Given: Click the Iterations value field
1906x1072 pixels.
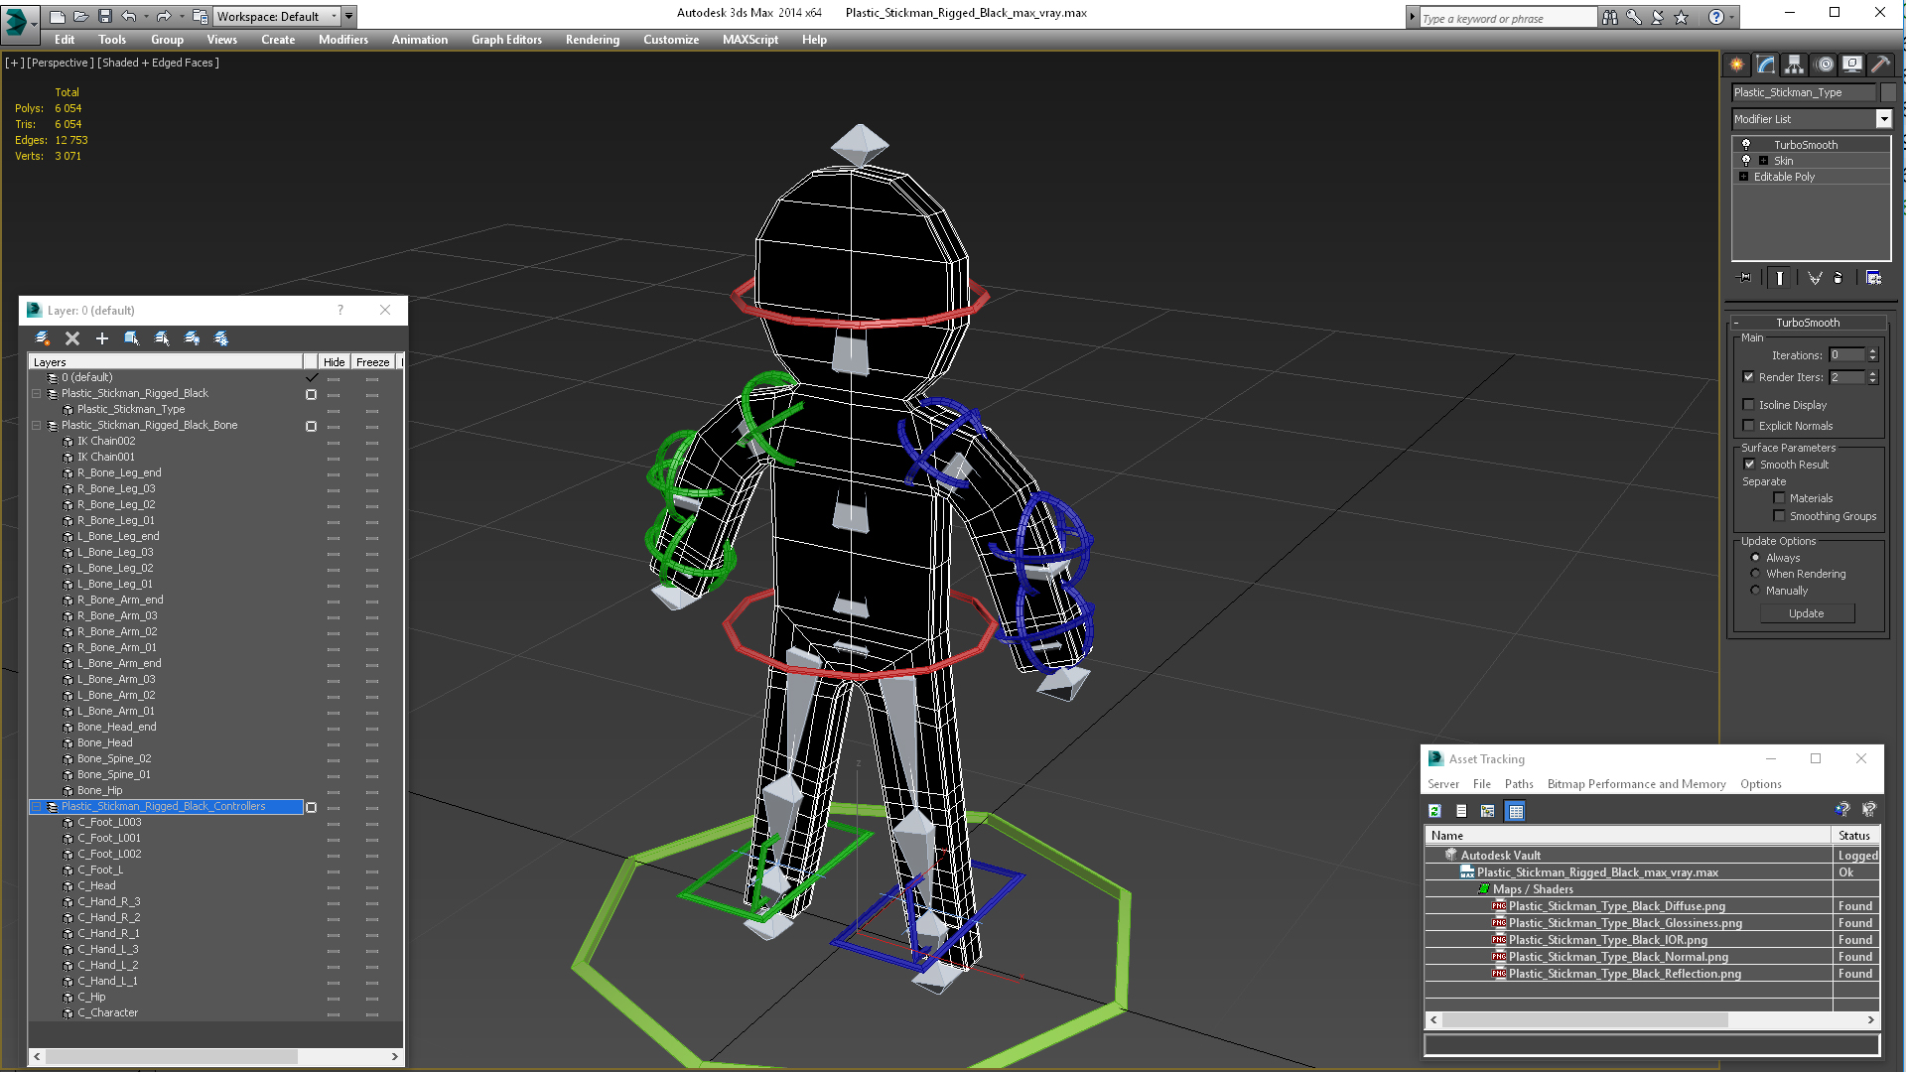Looking at the screenshot, I should click(x=1846, y=355).
